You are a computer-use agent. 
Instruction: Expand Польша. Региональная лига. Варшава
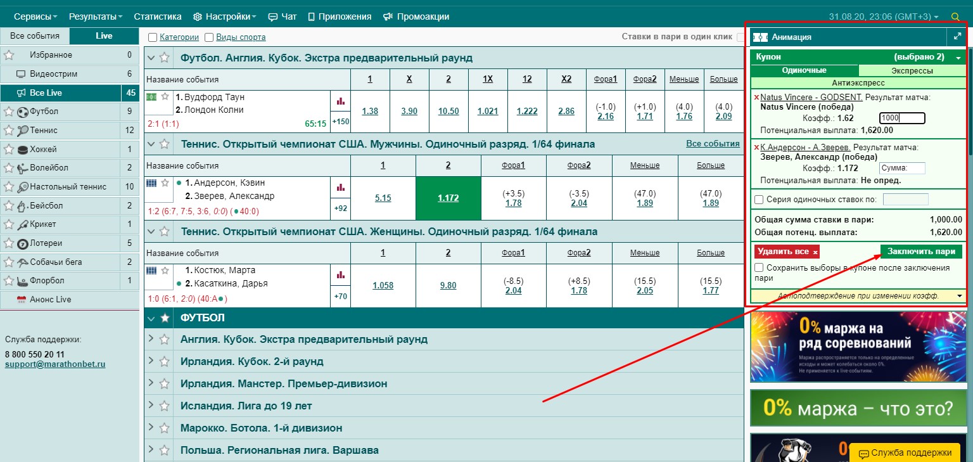coord(151,449)
